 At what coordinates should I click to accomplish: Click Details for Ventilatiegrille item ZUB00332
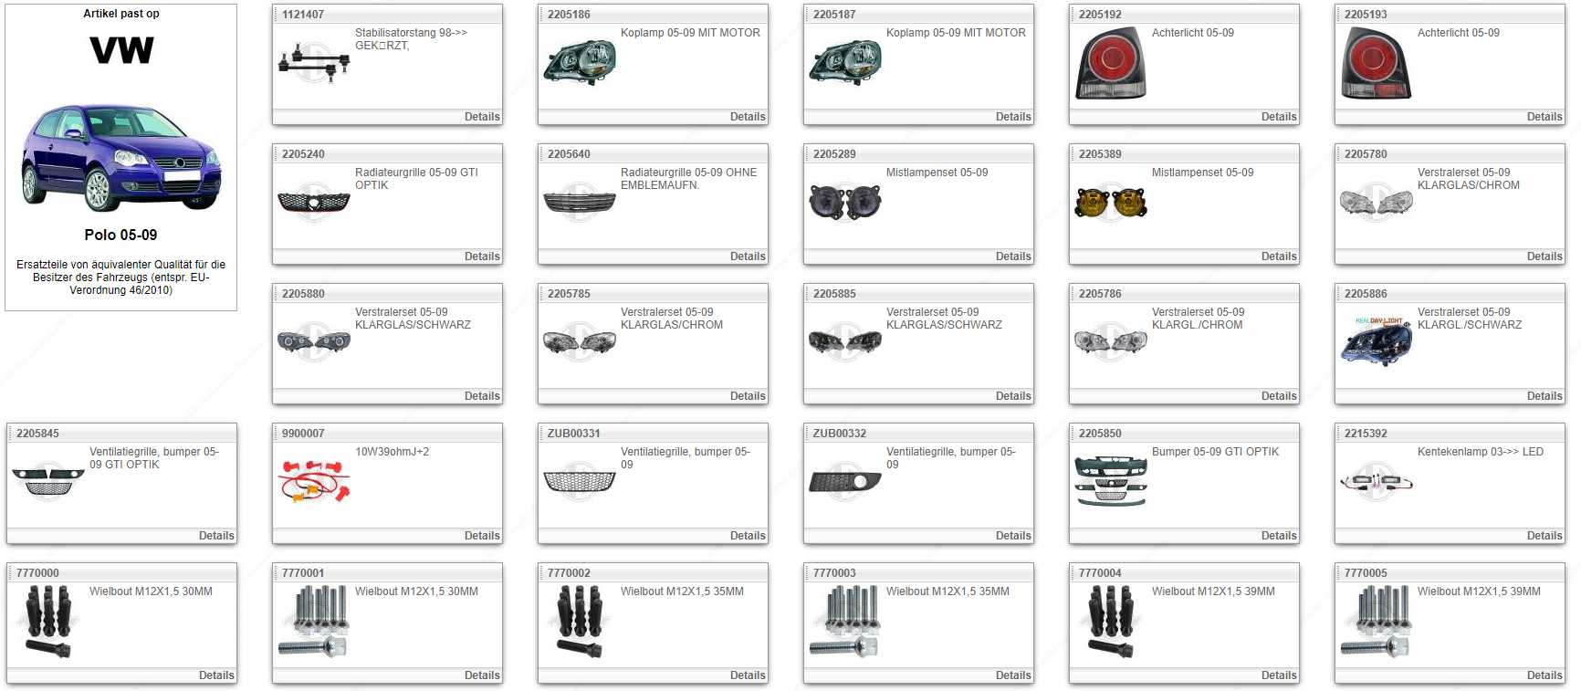(x=1012, y=536)
